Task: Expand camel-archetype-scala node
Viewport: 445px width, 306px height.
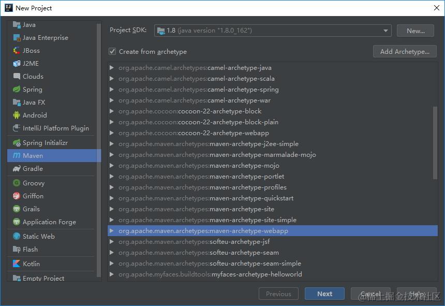Action: tap(112, 78)
